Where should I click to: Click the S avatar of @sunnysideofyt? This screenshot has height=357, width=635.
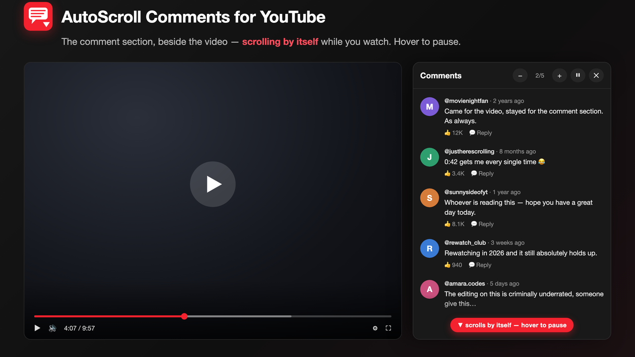coord(430,198)
